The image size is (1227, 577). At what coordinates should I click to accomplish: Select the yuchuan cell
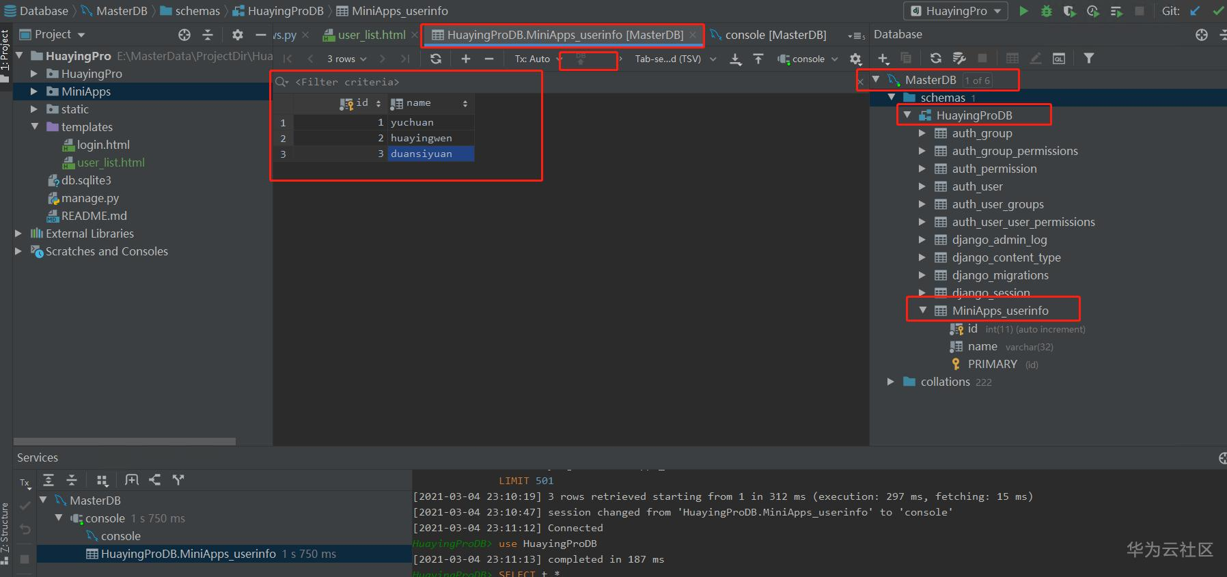pyautogui.click(x=430, y=122)
